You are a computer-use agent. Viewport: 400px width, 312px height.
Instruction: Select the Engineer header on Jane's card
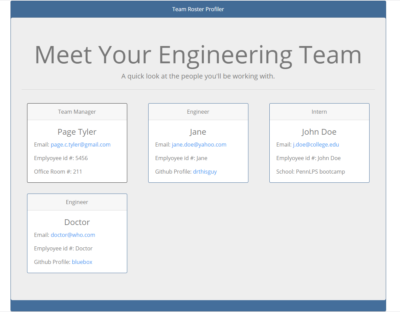click(x=198, y=112)
